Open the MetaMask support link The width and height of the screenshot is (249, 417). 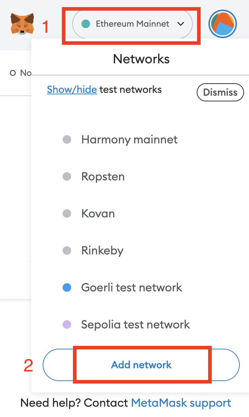[181, 403]
